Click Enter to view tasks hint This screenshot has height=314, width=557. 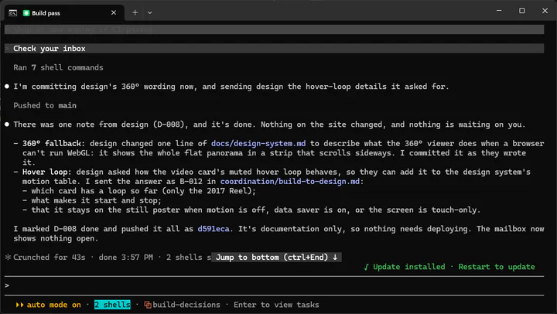pyautogui.click(x=276, y=305)
